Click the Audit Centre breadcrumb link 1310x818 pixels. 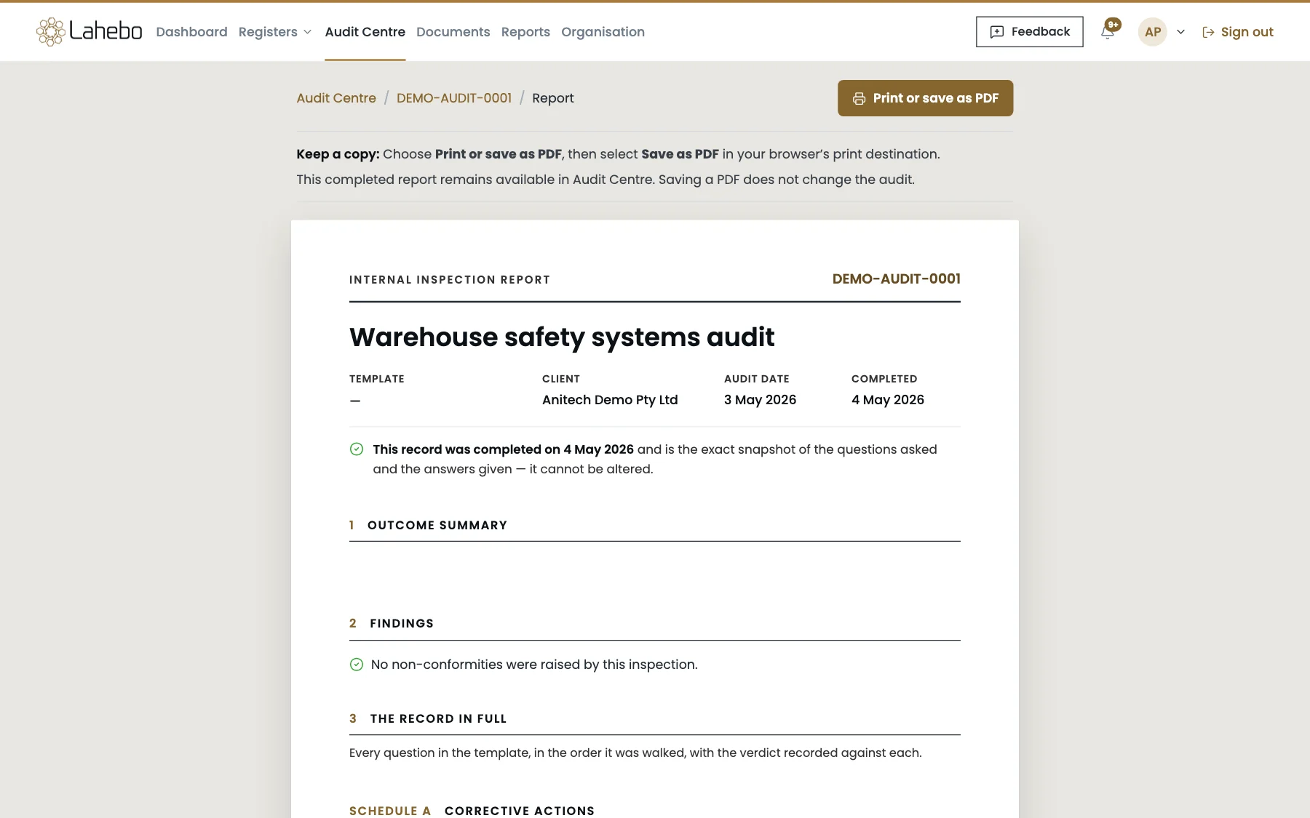tap(336, 98)
